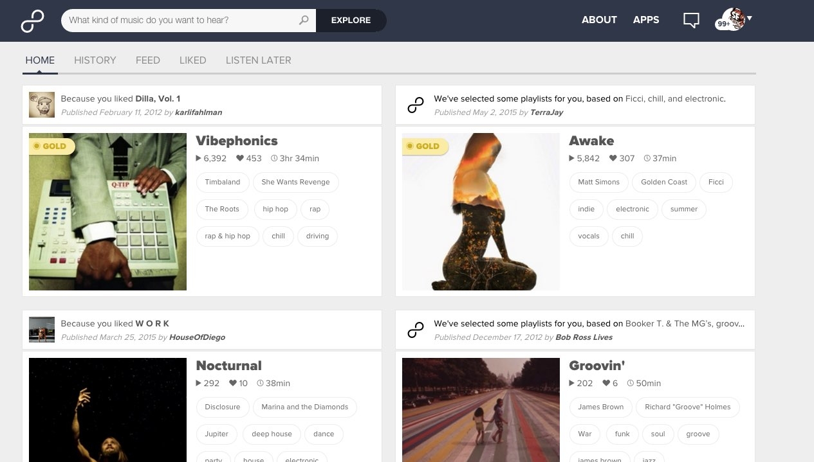Click karlifahlman's avatar icon
814x462 pixels.
[x=41, y=105]
